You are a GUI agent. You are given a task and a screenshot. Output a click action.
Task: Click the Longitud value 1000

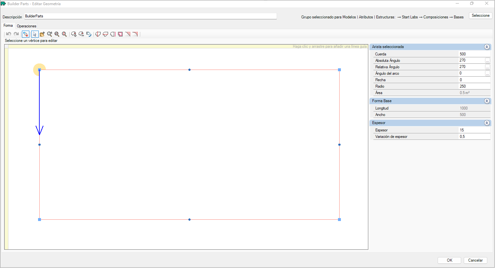pos(464,108)
